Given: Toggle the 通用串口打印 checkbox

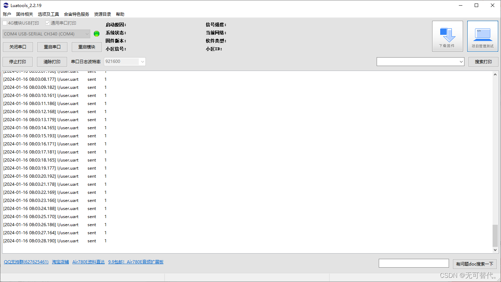Looking at the screenshot, I should [48, 23].
